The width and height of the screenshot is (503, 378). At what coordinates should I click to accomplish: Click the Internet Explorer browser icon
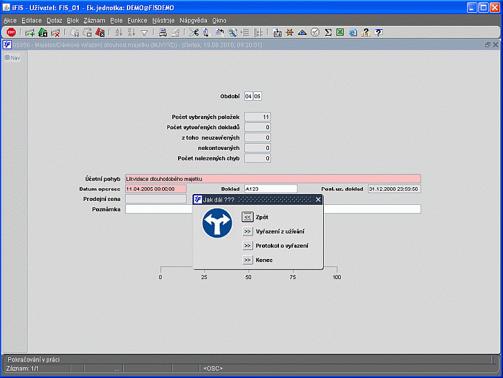(353, 32)
